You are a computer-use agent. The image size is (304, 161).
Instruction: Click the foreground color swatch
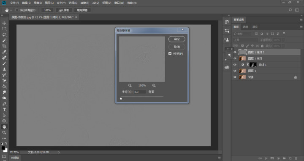tap(3, 148)
